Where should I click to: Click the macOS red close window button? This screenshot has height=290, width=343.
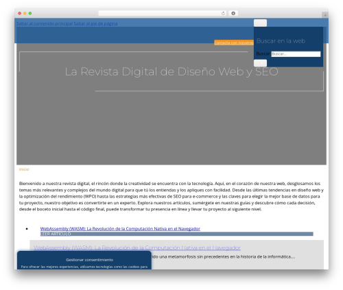pos(20,13)
